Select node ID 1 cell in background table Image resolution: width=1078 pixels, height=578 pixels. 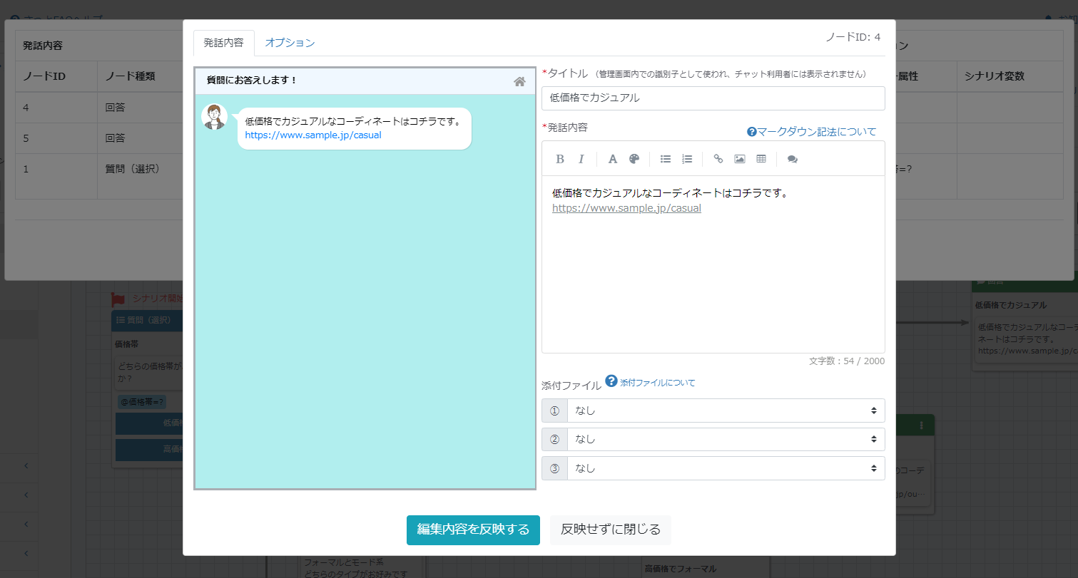[x=56, y=175]
